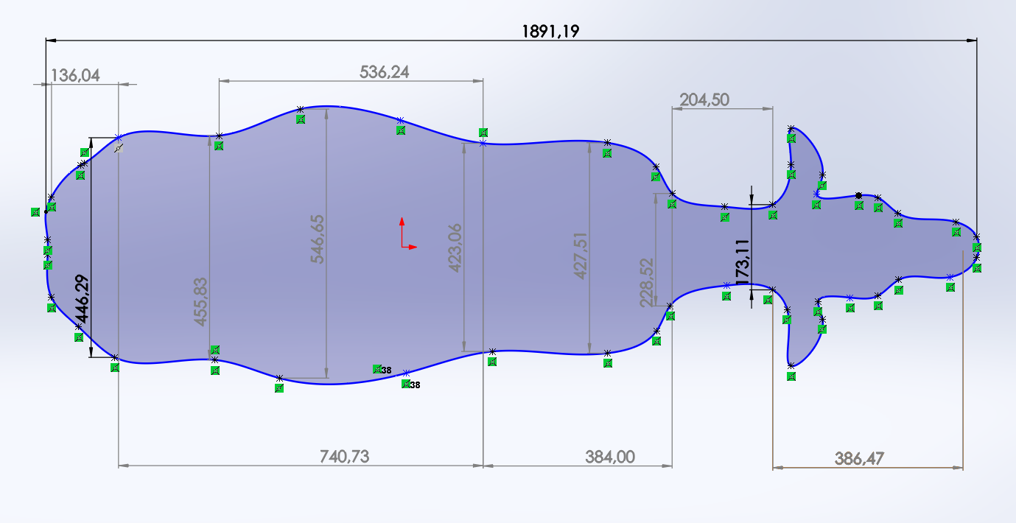Click the 136,04 dimension text
This screenshot has height=523, width=1016.
click(75, 74)
